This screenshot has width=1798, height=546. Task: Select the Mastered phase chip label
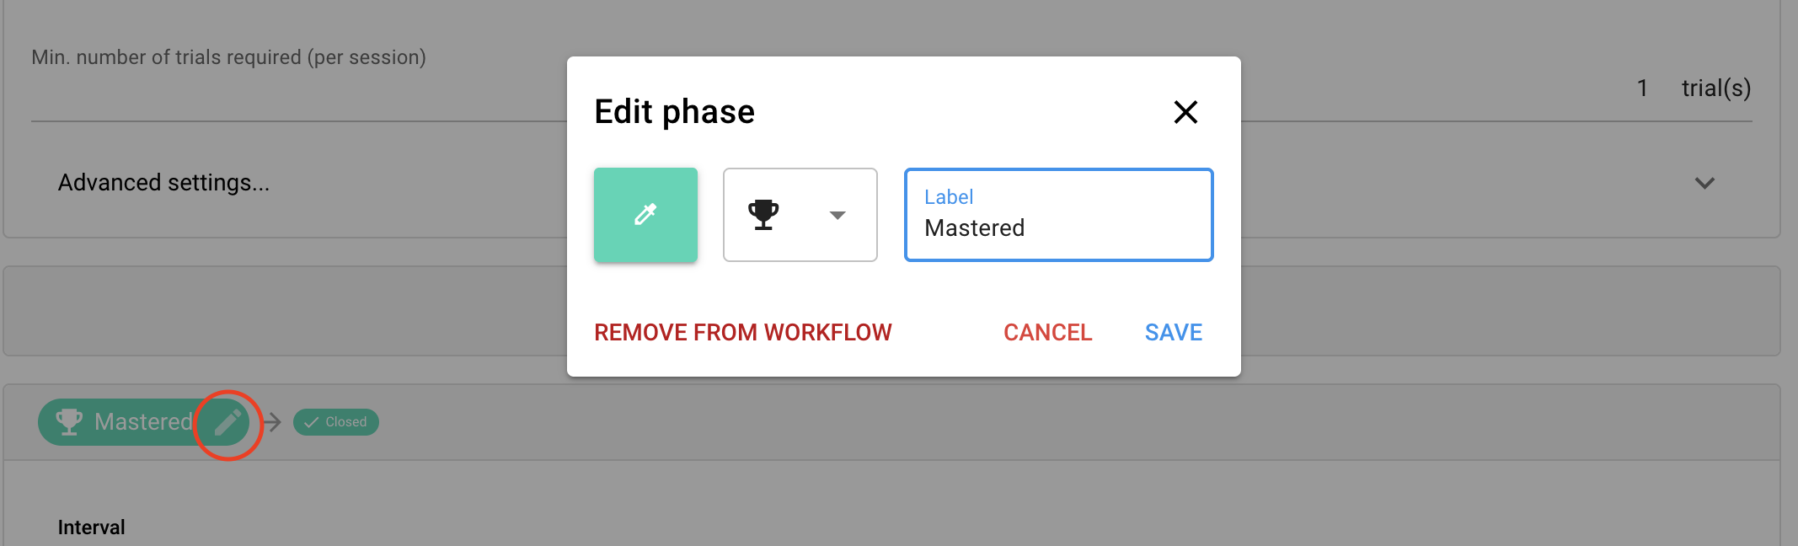143,421
